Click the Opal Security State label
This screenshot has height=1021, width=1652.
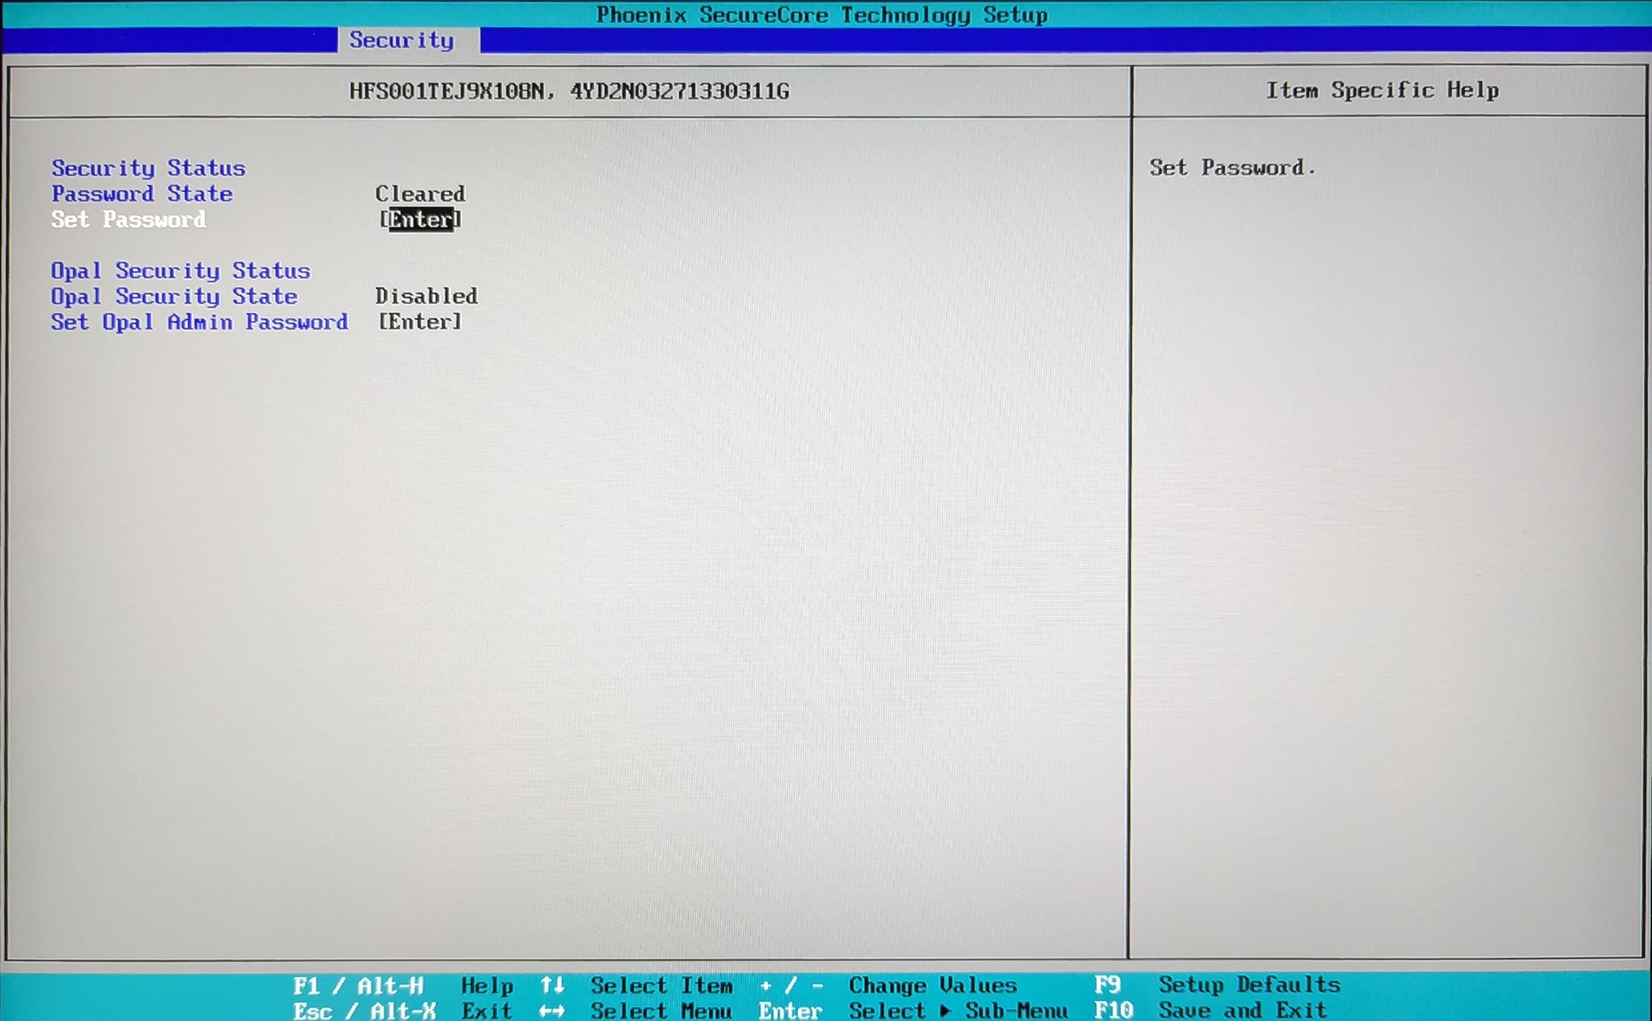pyautogui.click(x=174, y=296)
